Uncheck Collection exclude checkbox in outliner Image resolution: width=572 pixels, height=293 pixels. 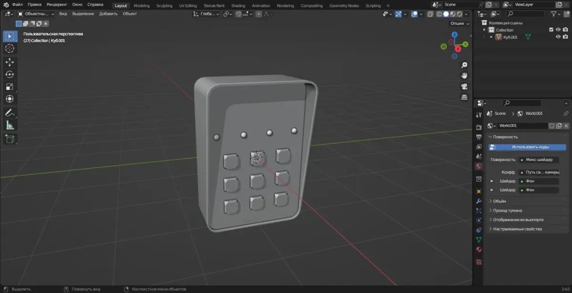(551, 30)
